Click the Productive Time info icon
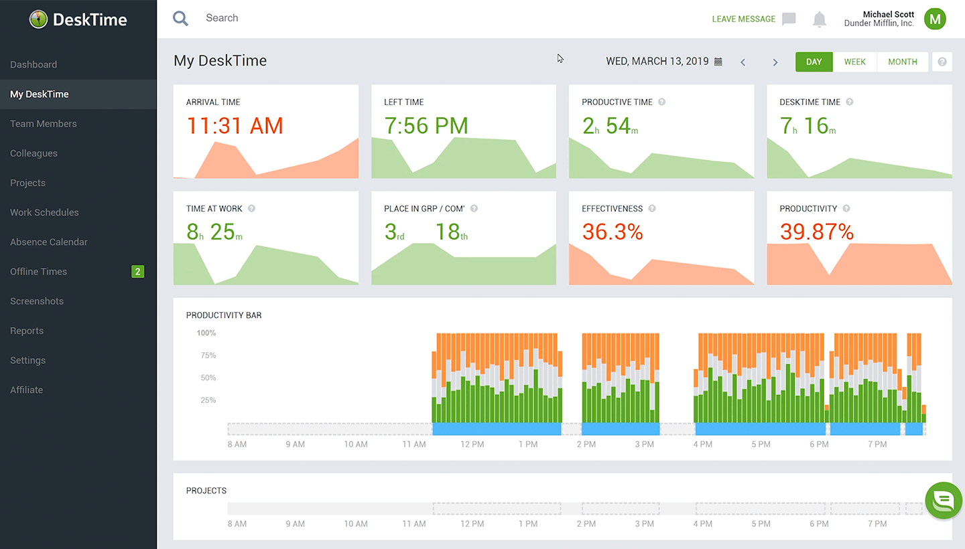This screenshot has height=549, width=965. (x=661, y=102)
